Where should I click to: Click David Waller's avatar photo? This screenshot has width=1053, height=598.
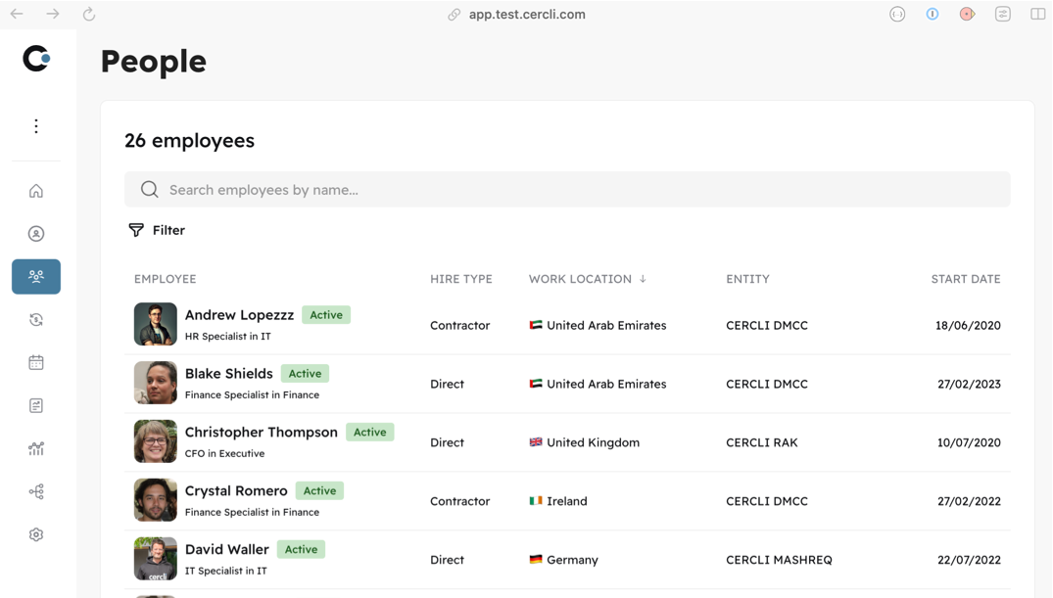click(155, 559)
